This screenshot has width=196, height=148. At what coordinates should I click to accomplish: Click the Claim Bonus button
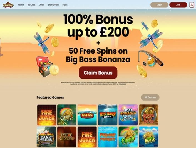pos(98,73)
